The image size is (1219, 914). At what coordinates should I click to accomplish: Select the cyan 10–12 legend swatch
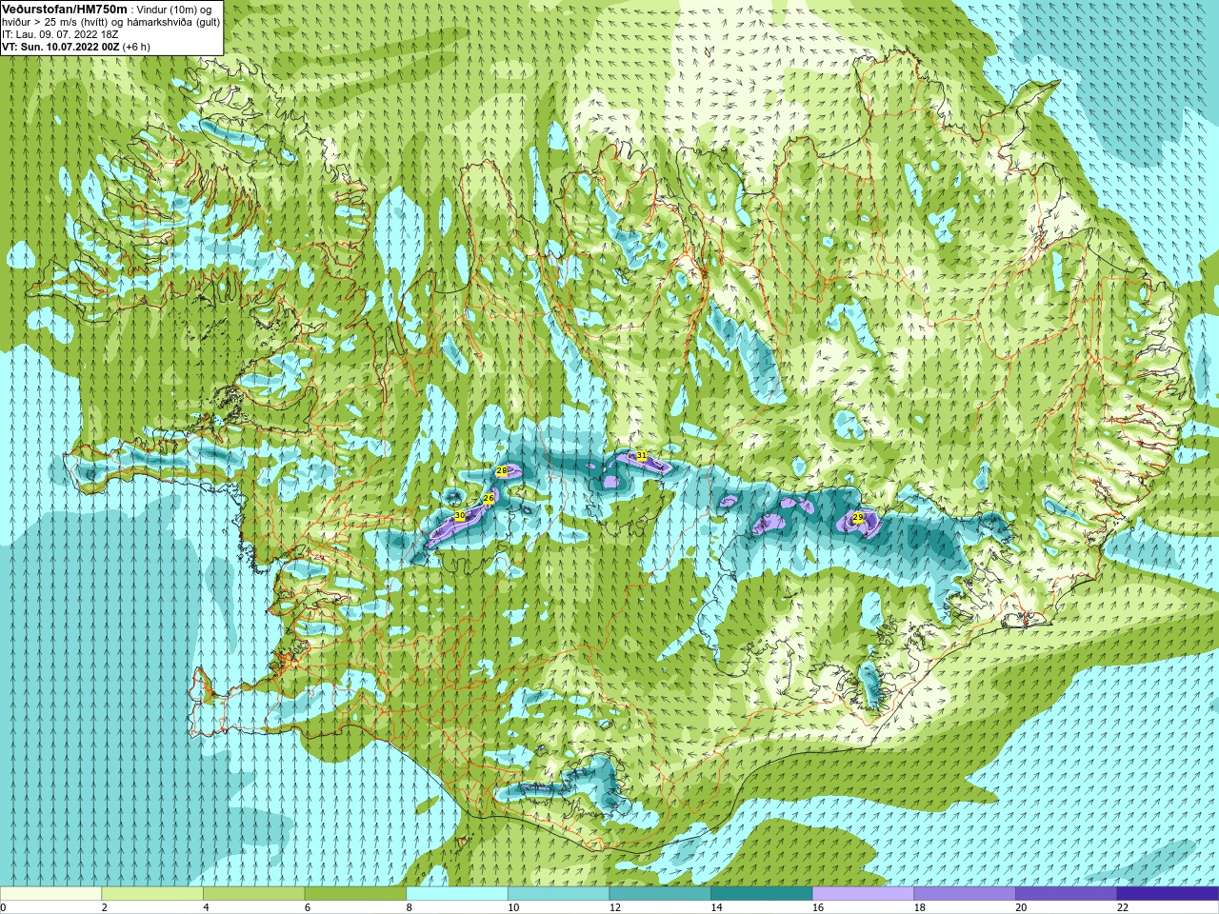point(559,894)
